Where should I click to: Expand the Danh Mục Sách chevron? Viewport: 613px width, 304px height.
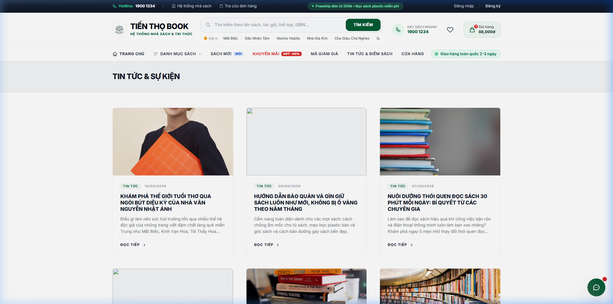[x=200, y=54]
